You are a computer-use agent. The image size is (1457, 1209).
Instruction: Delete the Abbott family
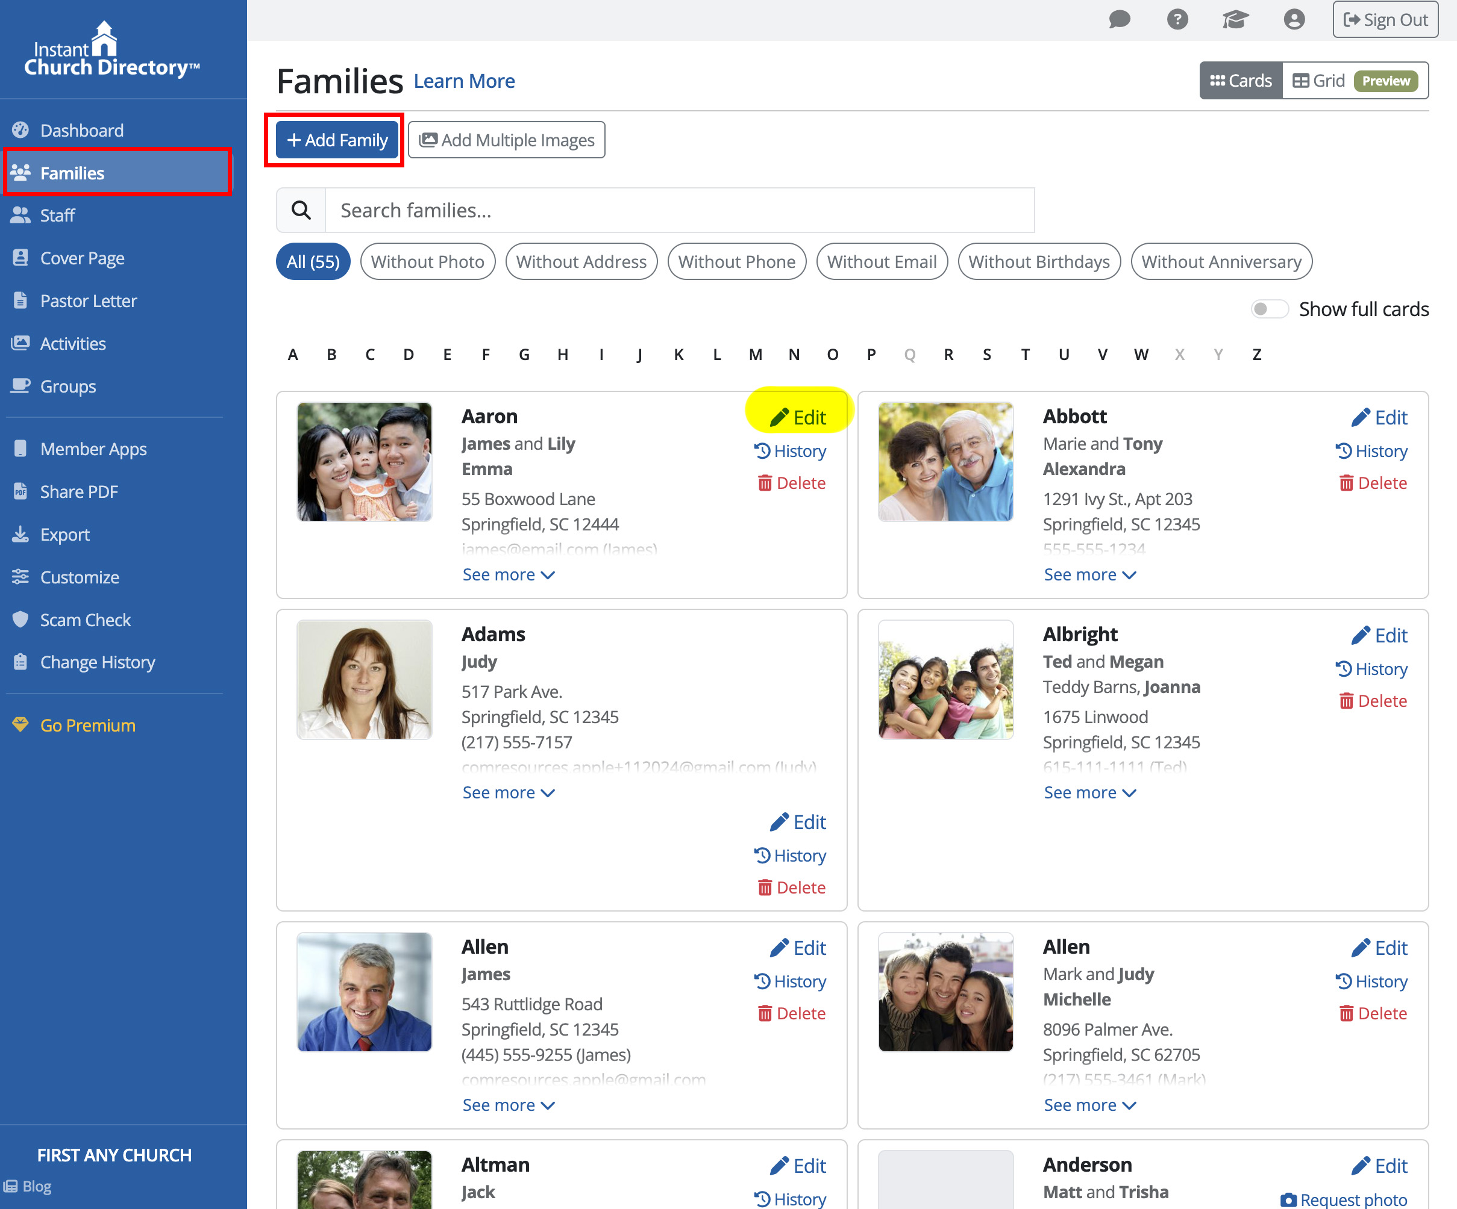click(x=1373, y=483)
